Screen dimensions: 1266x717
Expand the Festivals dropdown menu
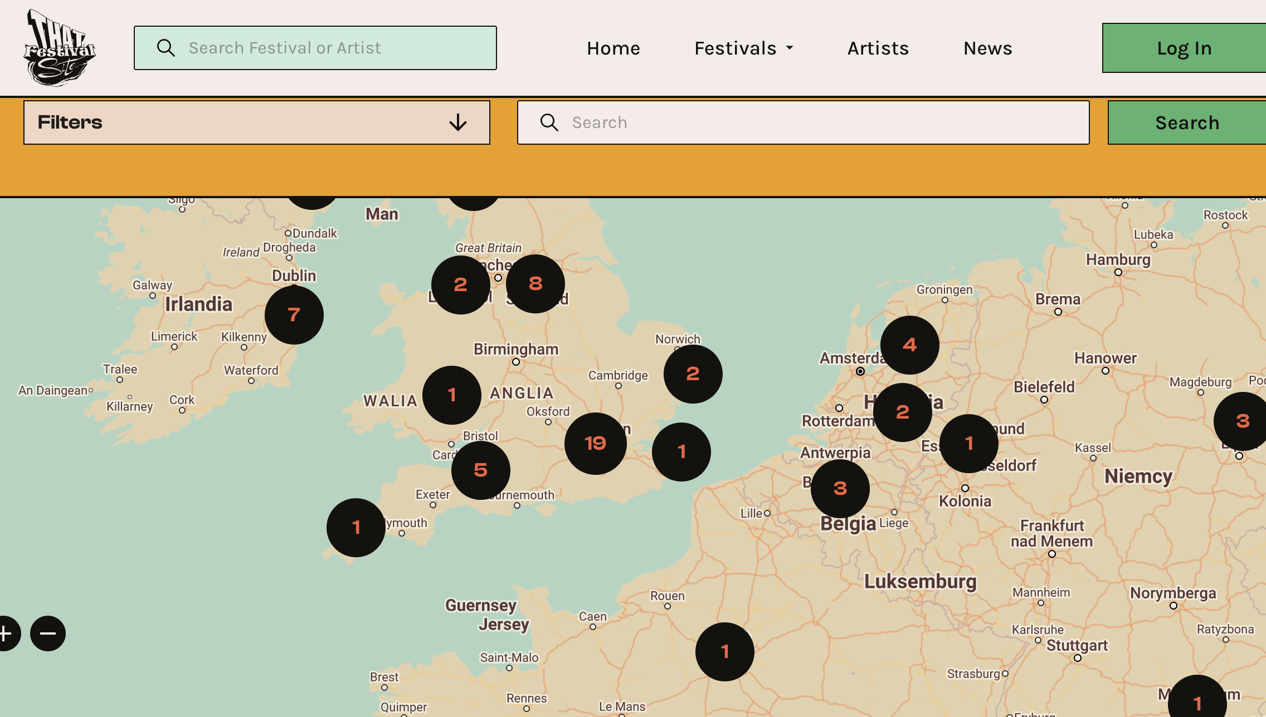[744, 48]
